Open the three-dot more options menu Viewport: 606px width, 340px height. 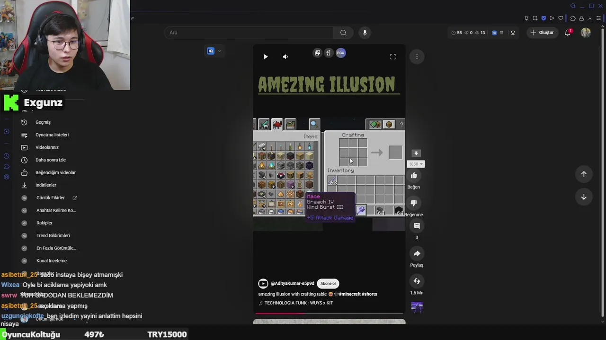[x=417, y=57]
